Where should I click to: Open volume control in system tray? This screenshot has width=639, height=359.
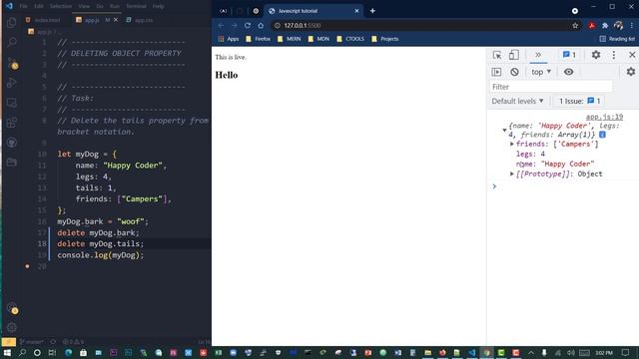tap(571, 352)
